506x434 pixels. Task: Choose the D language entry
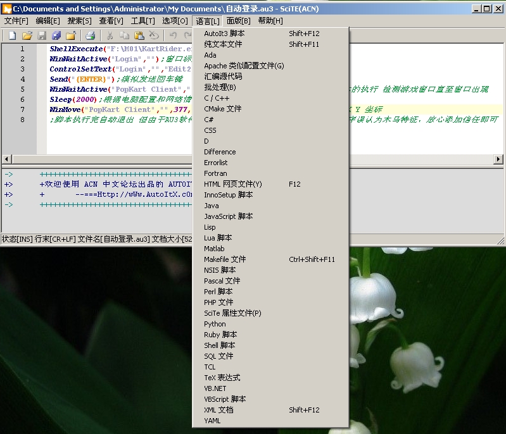click(x=270, y=141)
